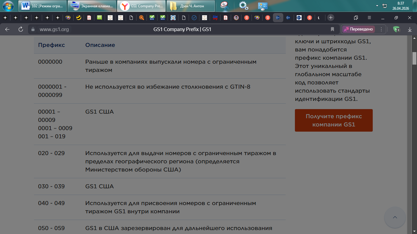Open the browser downloads arrow icon

pos(410,29)
